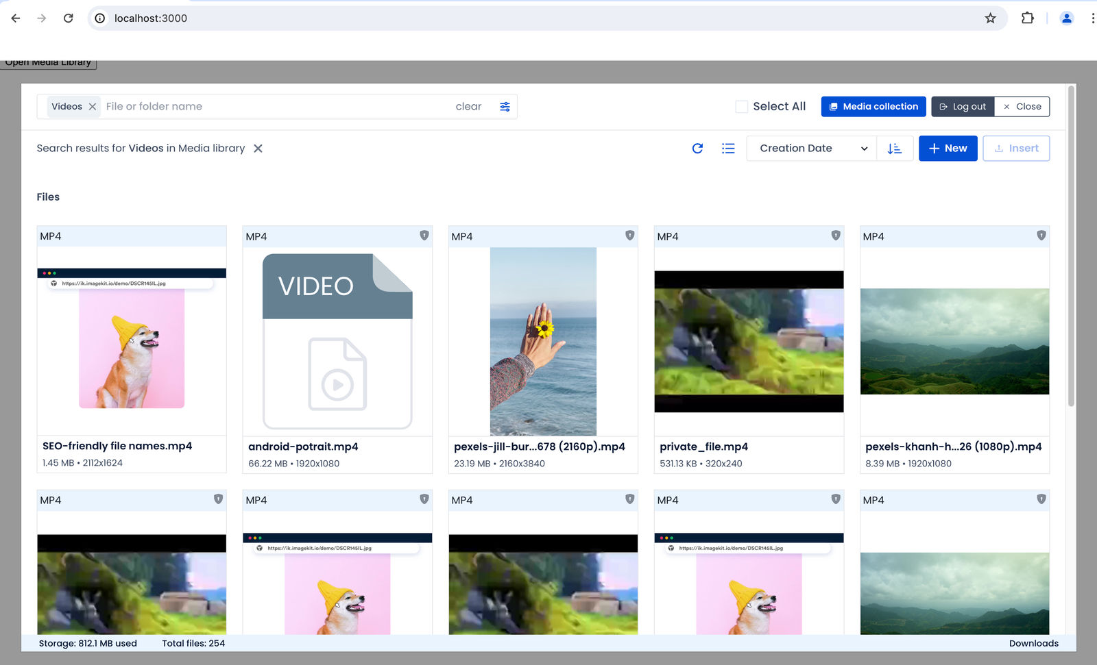Click the Insert button

pyautogui.click(x=1016, y=149)
